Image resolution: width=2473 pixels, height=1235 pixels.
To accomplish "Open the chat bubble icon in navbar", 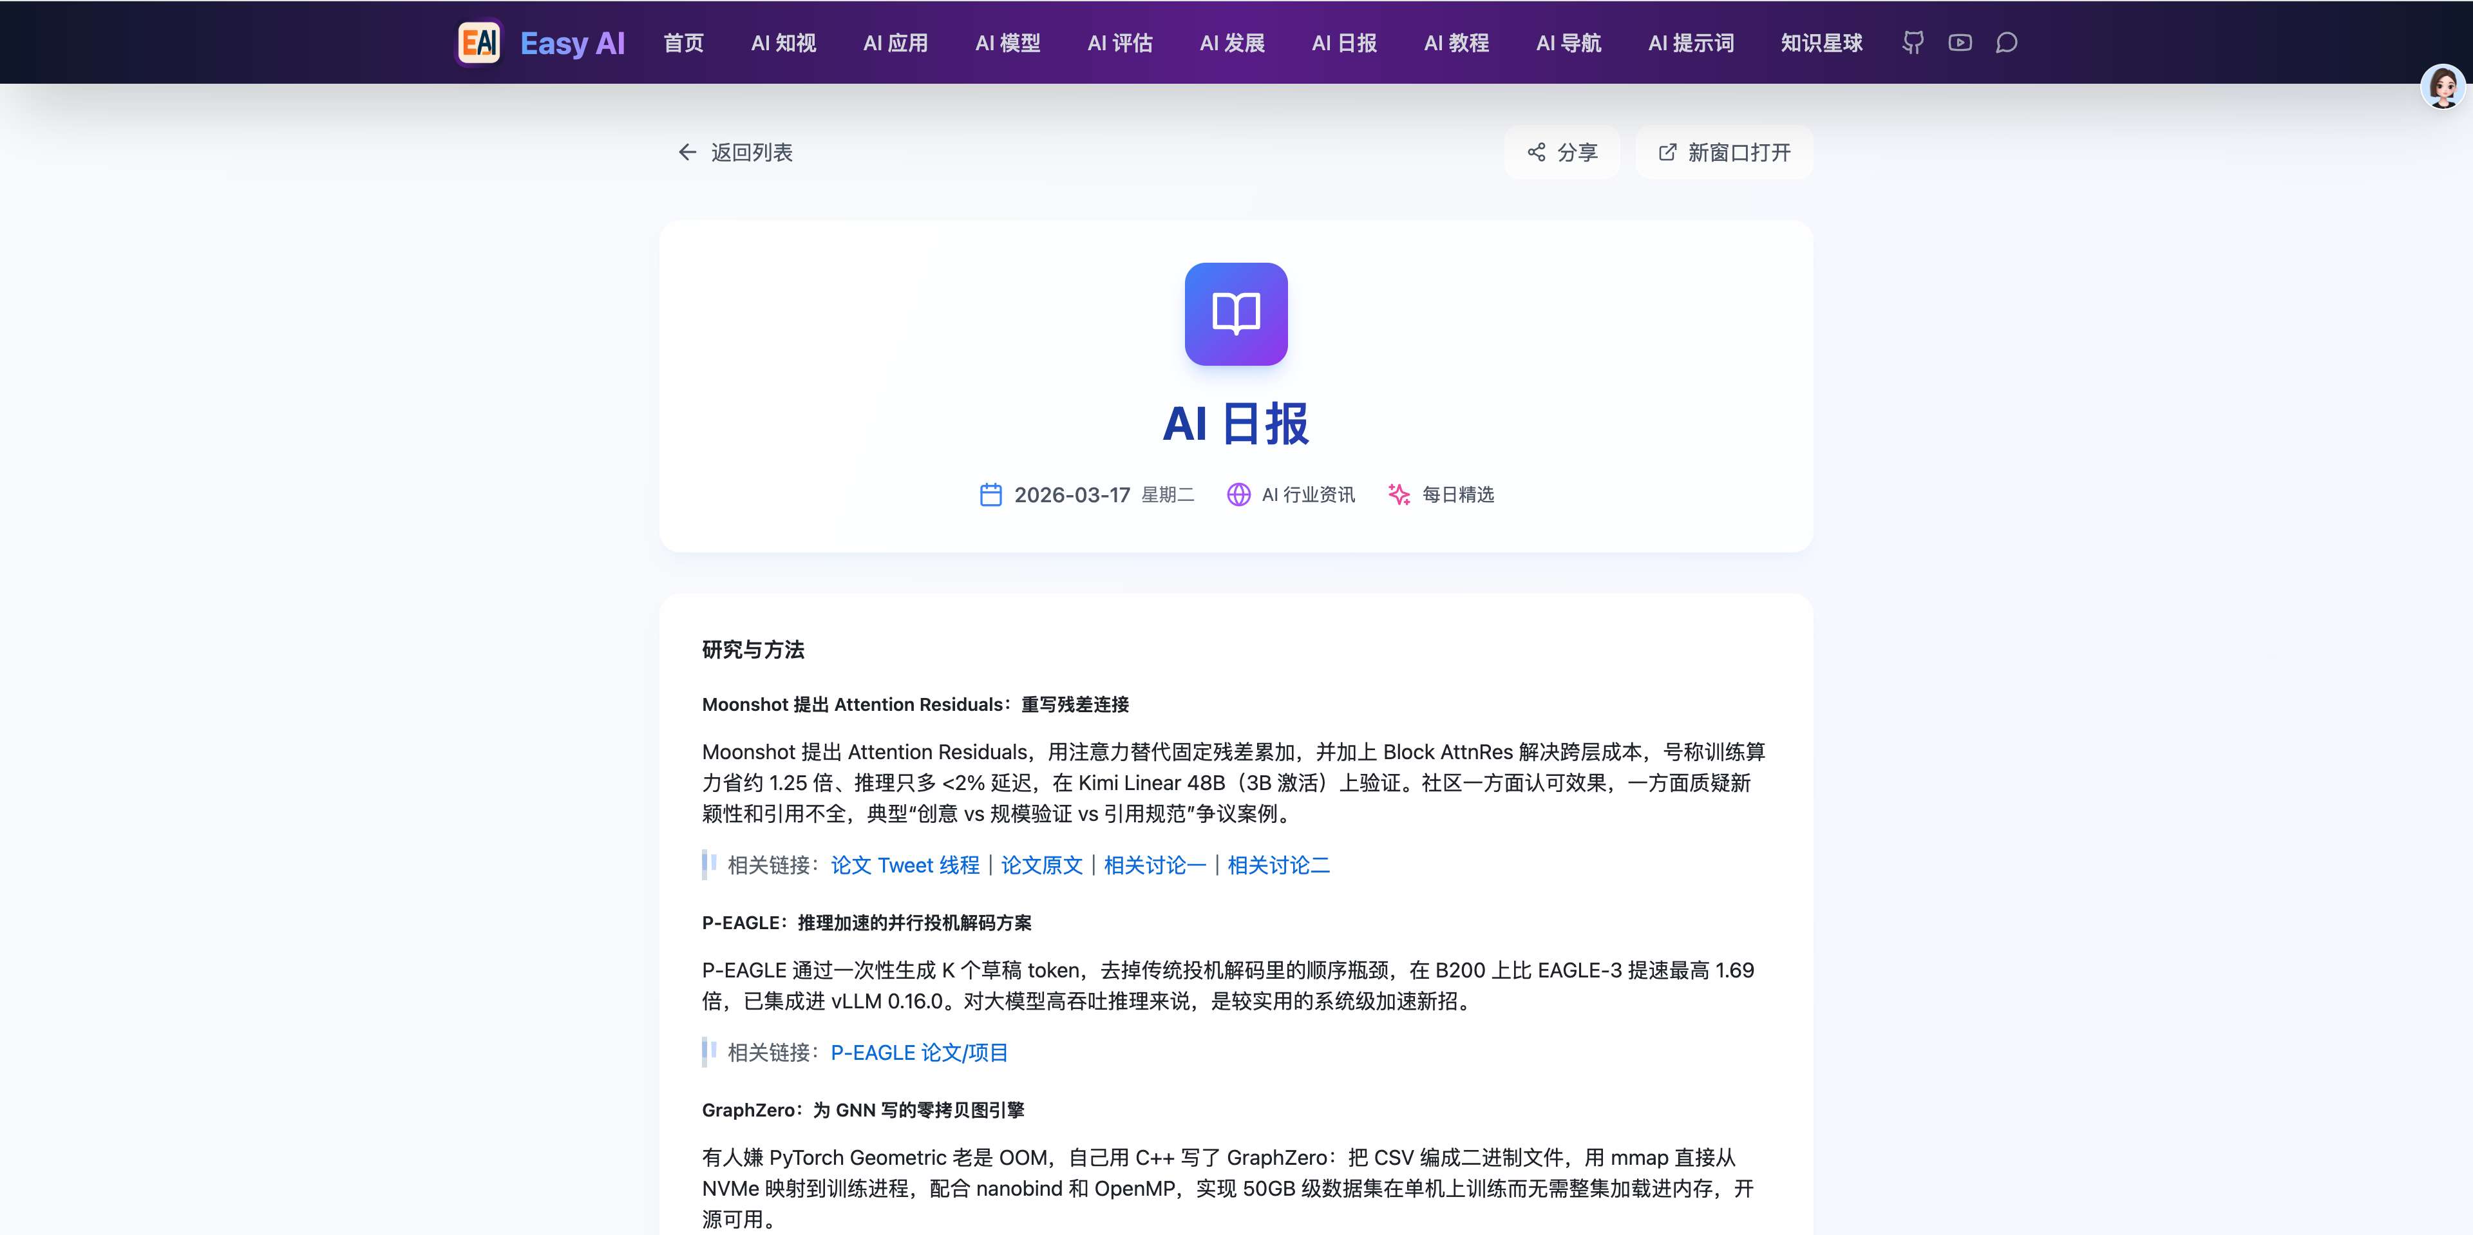I will [x=2005, y=42].
